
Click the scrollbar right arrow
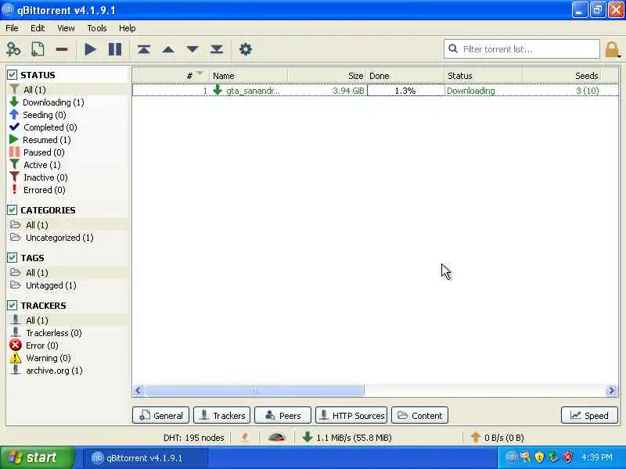pyautogui.click(x=611, y=390)
